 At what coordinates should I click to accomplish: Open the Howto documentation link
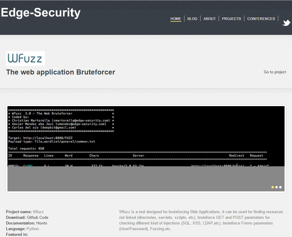(x=42, y=223)
